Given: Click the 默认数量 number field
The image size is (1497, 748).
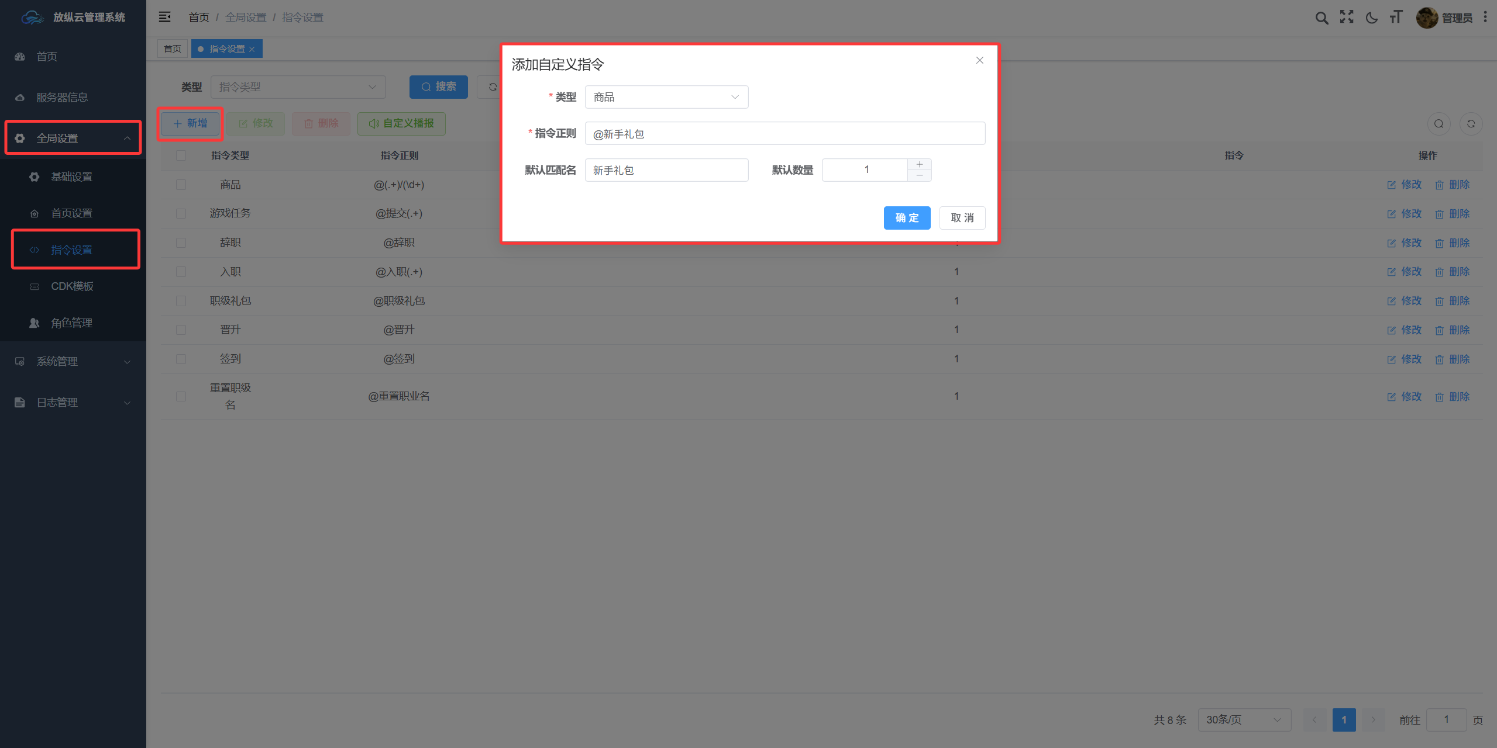Looking at the screenshot, I should coord(865,170).
